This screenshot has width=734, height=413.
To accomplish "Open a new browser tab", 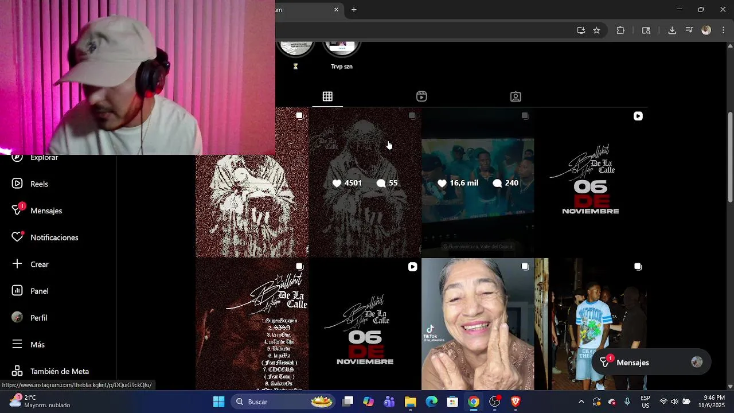I will point(354,10).
